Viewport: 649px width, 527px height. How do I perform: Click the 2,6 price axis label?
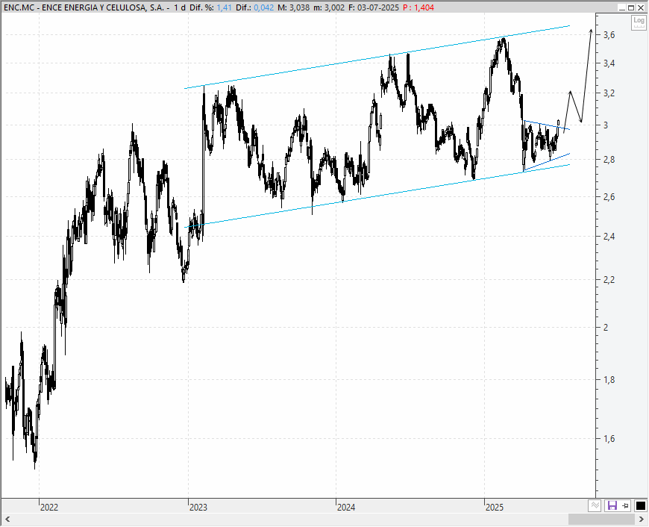(x=609, y=197)
